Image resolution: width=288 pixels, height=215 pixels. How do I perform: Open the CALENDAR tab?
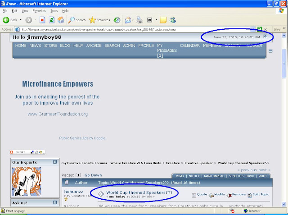[190, 46]
